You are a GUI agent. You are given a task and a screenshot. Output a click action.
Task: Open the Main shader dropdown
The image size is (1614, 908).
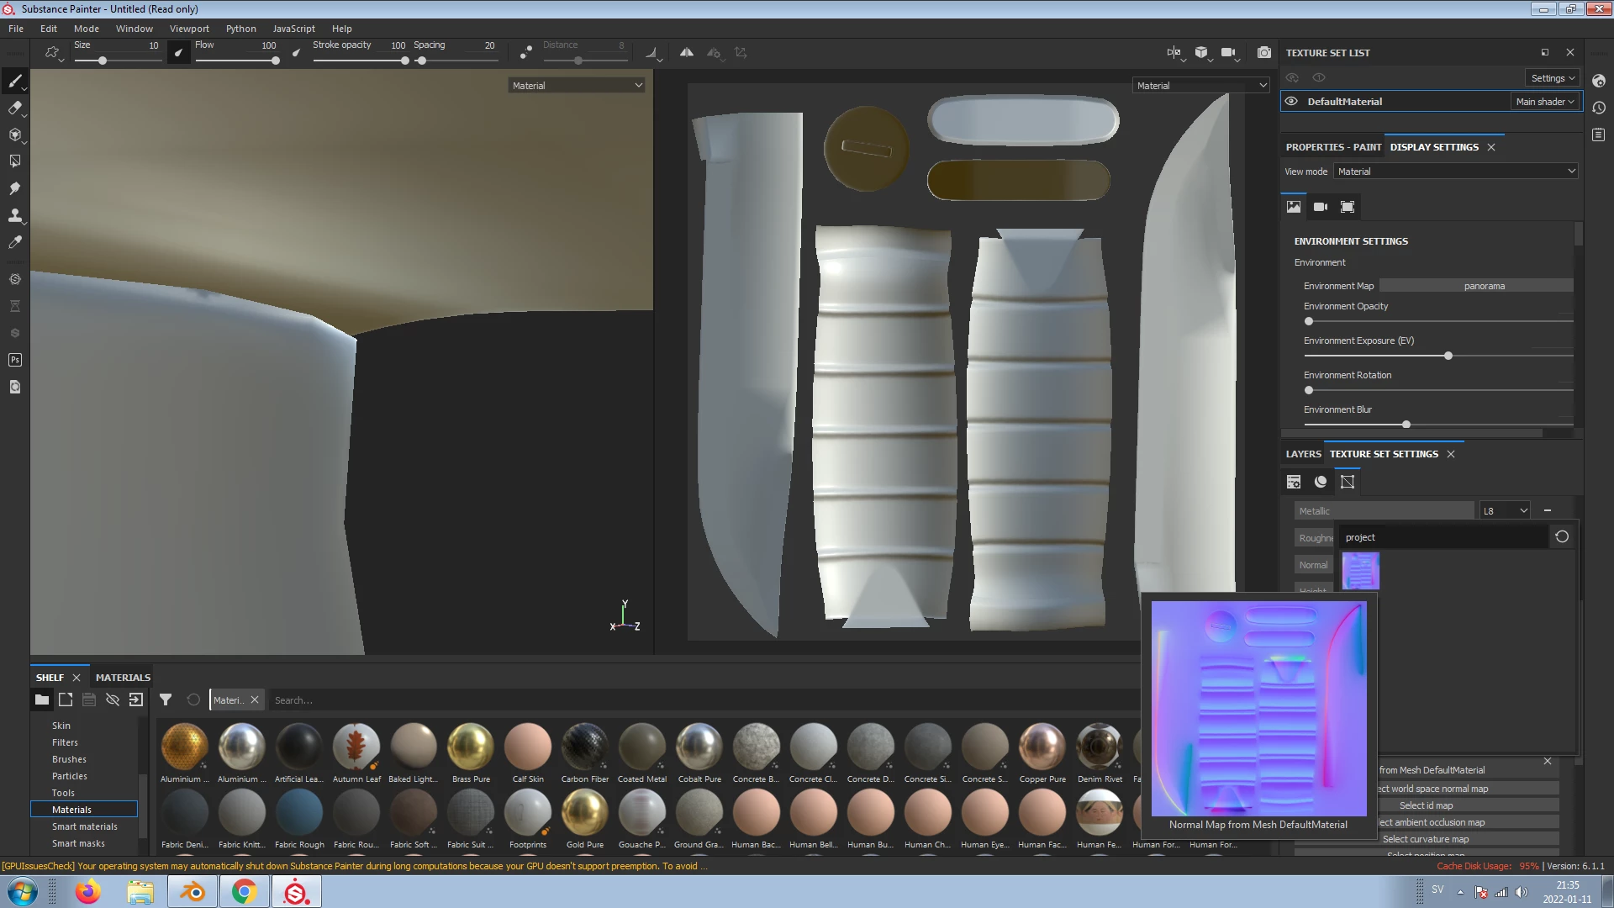click(1544, 101)
